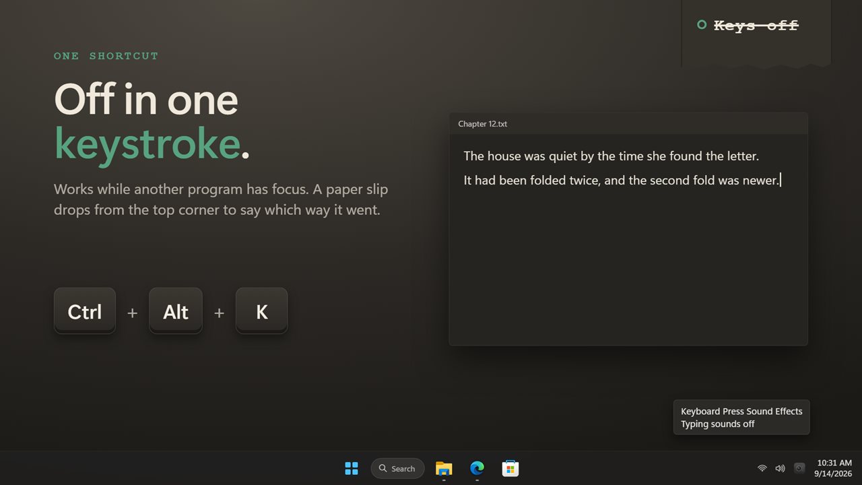Click the Alt keycap
The width and height of the screenshot is (862, 485).
[x=176, y=311]
